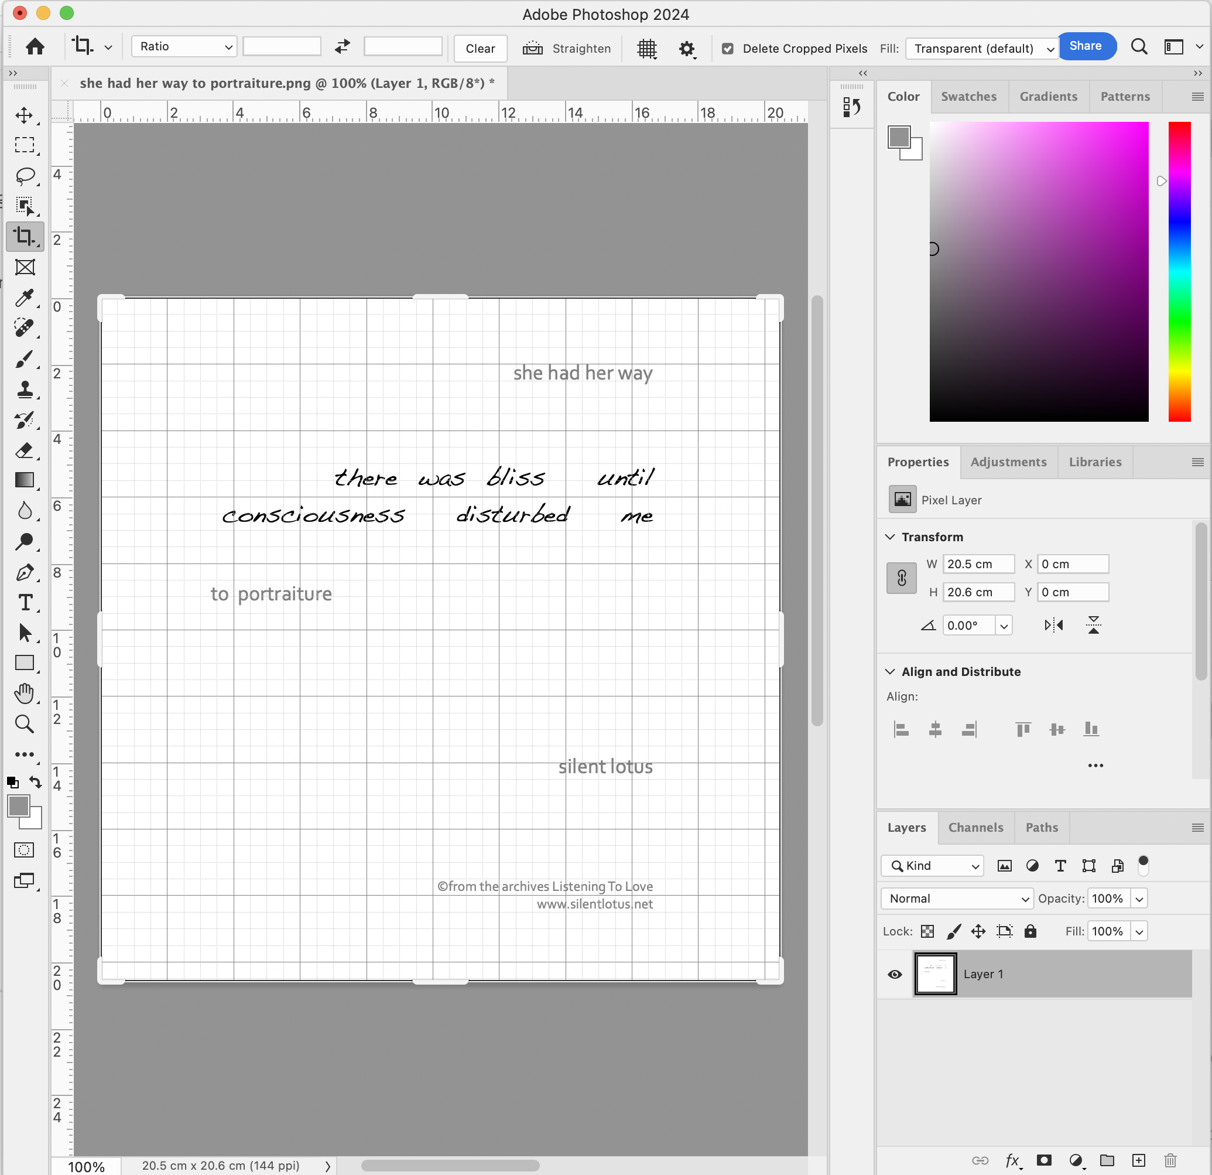1212x1175 pixels.
Task: Disable Delete Cropped Pixels
Action: coord(728,48)
